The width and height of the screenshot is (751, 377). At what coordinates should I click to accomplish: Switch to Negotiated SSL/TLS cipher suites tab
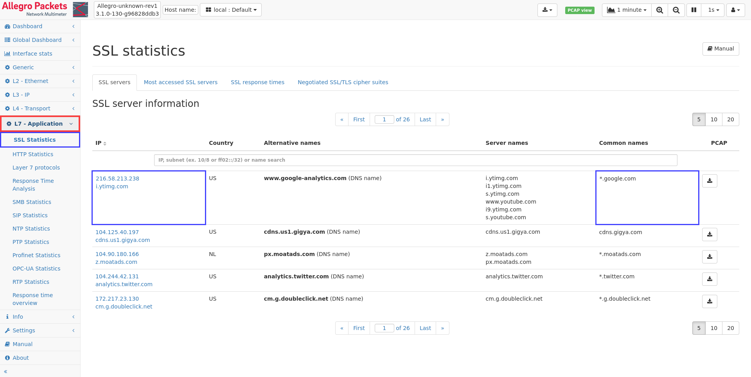pos(343,82)
